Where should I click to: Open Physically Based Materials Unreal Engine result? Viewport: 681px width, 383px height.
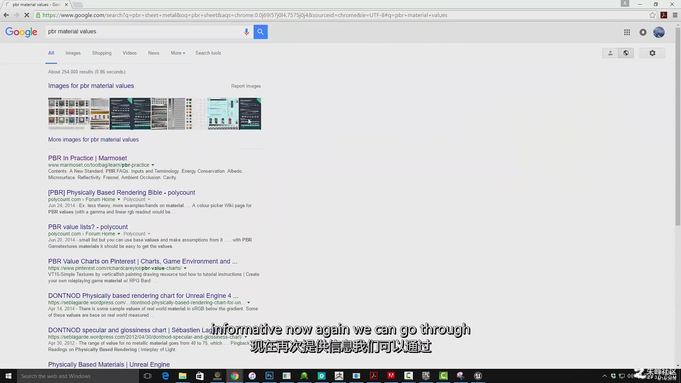(109, 365)
